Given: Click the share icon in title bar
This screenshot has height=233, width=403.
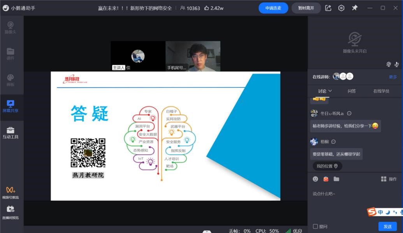Looking at the screenshot, I should click(328, 8).
